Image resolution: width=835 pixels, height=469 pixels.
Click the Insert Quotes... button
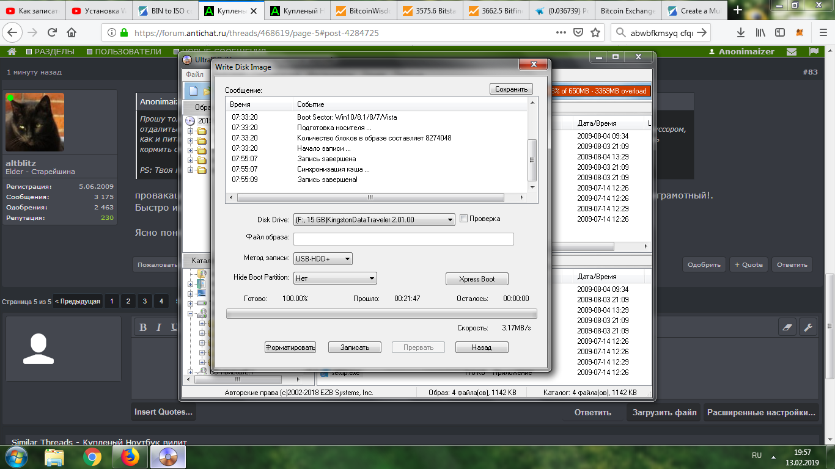(163, 412)
